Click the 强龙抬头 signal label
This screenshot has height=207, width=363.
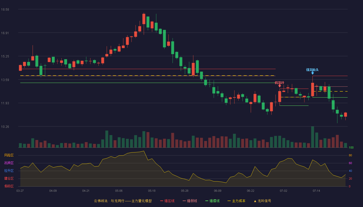click(x=312, y=70)
